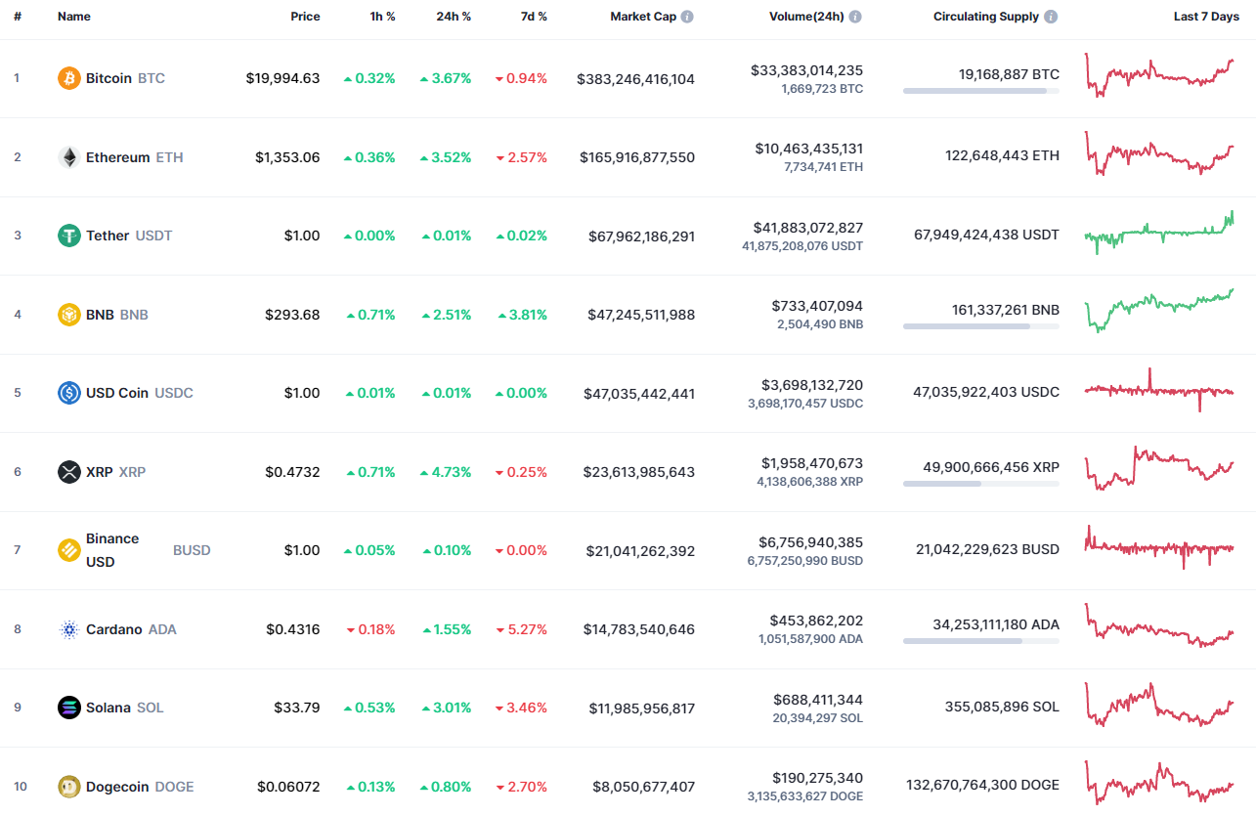Click the XRP coin logo
The image size is (1256, 816).
[x=67, y=472]
